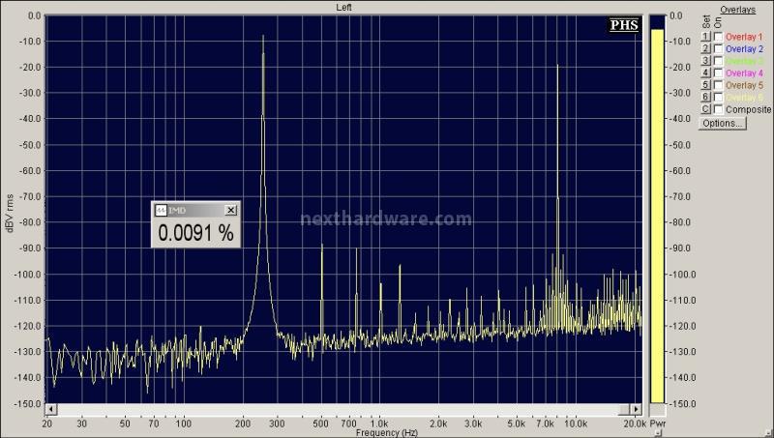Click the IMD window title icon
The height and width of the screenshot is (438, 774).
pos(161,210)
